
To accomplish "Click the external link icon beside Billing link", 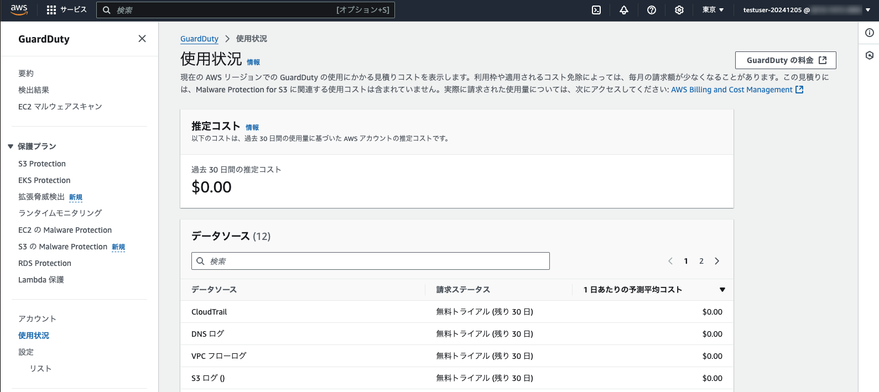I will [799, 90].
